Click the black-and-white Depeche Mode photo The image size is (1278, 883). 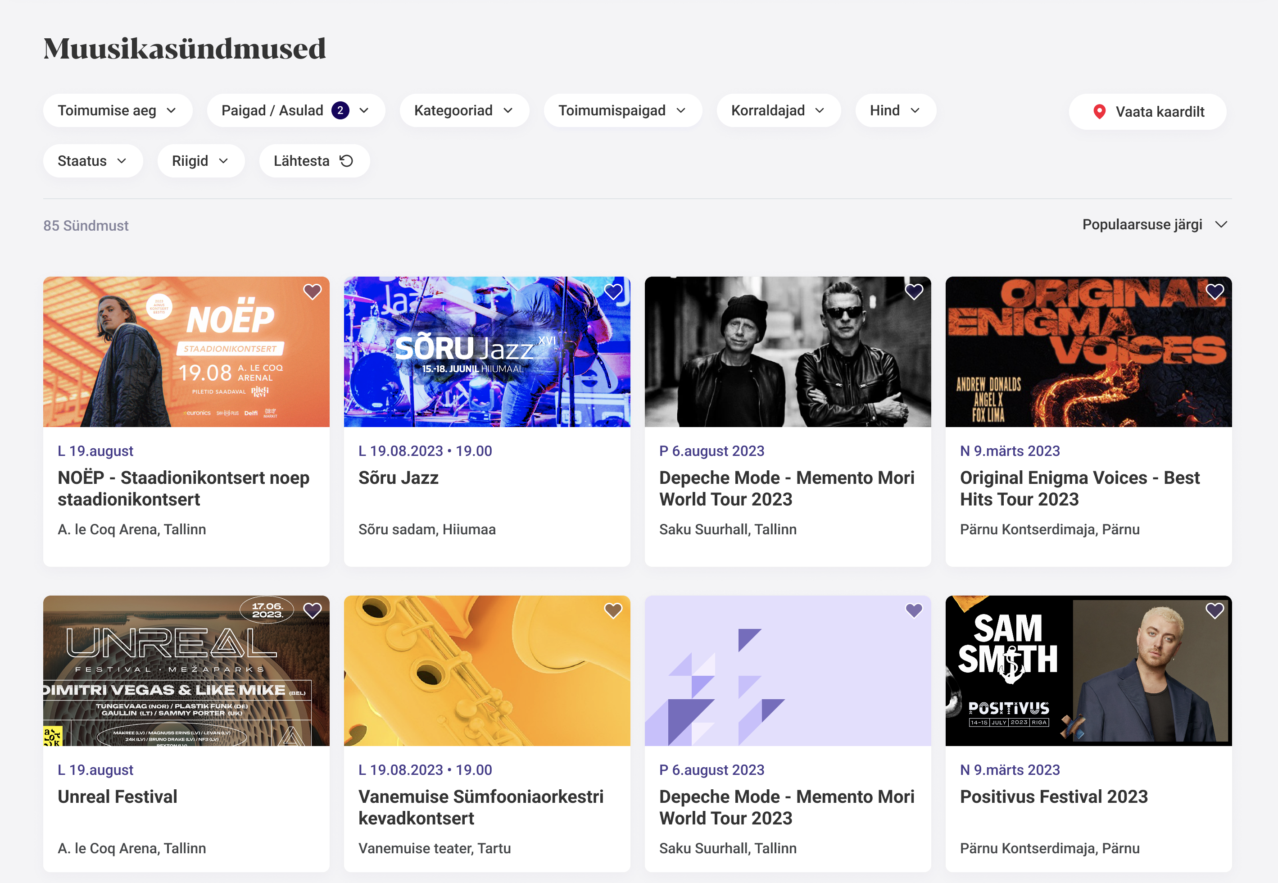point(788,352)
